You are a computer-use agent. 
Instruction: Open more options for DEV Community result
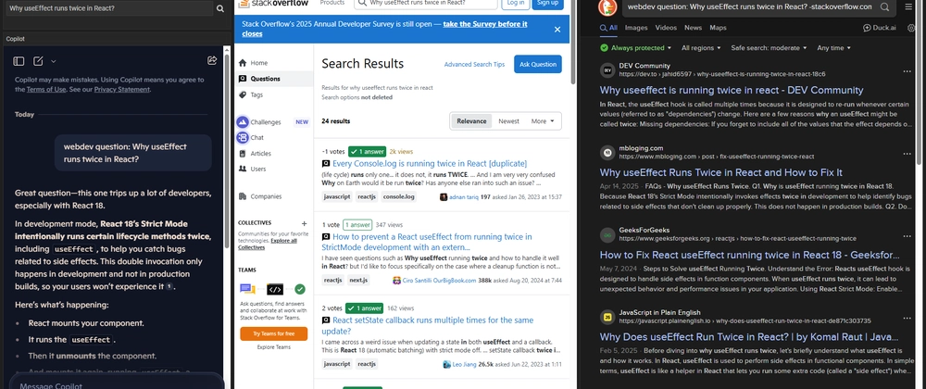pos(907,71)
